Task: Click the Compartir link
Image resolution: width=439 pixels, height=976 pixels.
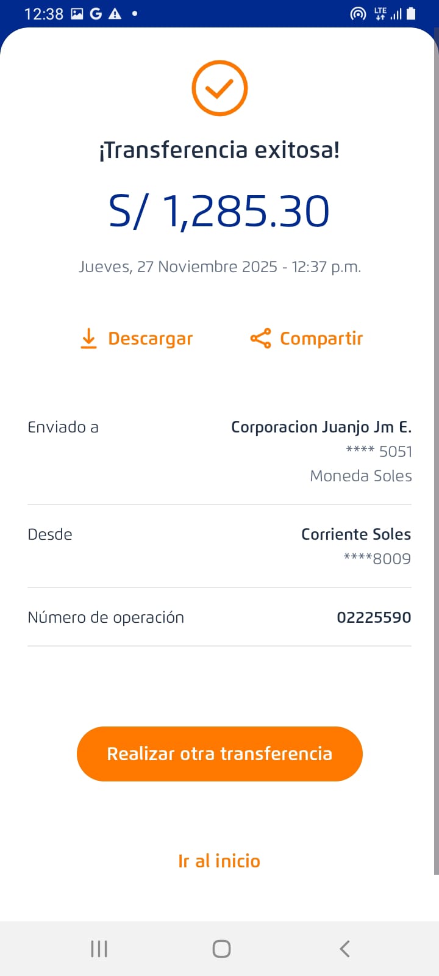Action: click(321, 339)
